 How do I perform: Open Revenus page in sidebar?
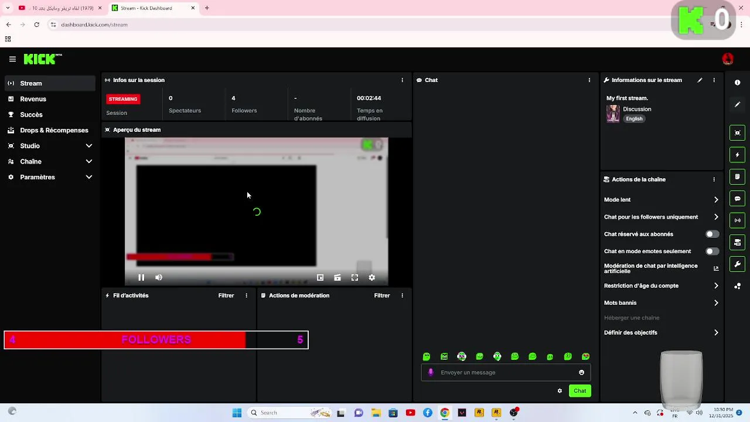[50, 99]
